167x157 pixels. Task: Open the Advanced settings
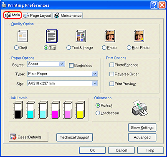pos(142,137)
